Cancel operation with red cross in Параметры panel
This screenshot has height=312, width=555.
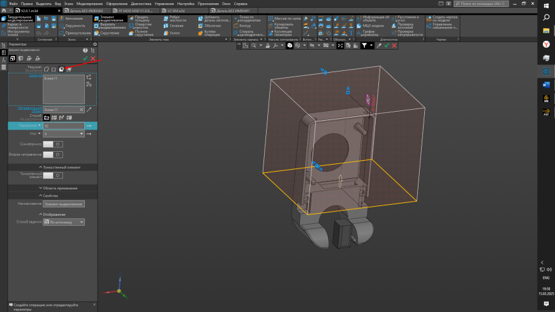coord(93,59)
